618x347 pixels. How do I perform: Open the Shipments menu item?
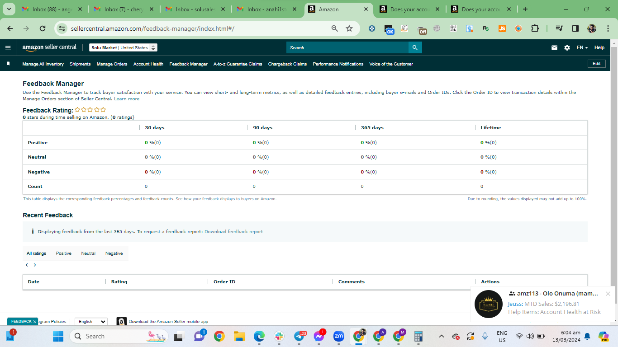(x=80, y=64)
